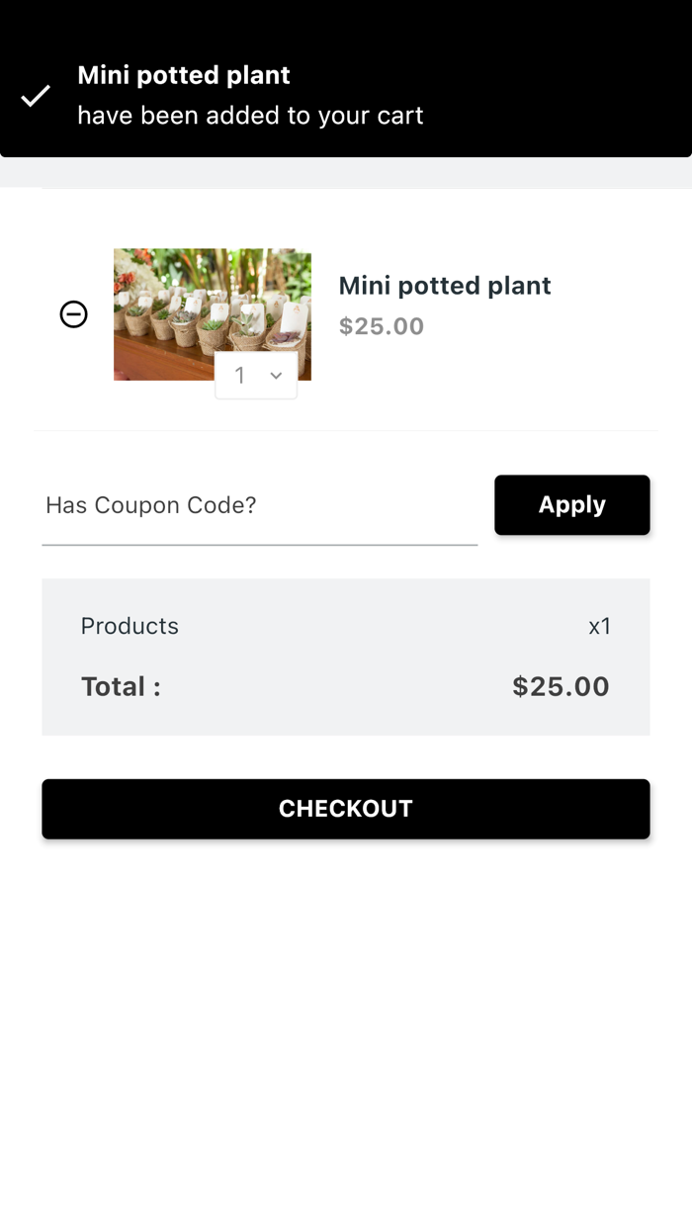Open the Mini potted plant cart item title
This screenshot has height=1230, width=692.
point(445,286)
